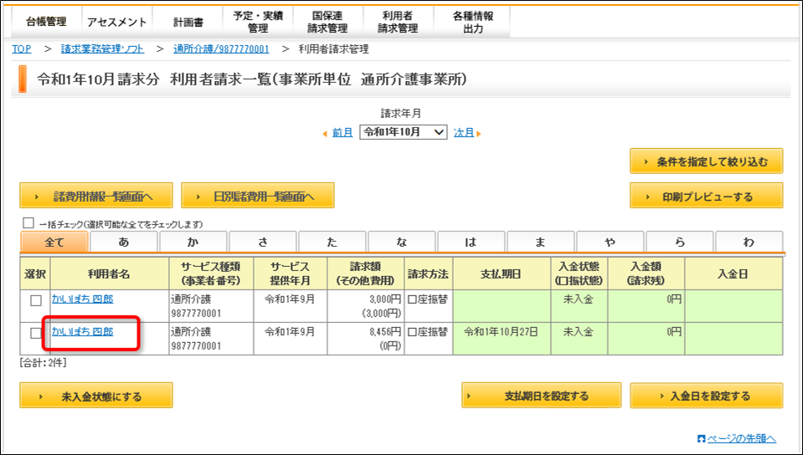The image size is (803, 455).
Task: Open 日別諸費用一覧画面へ button
Action: coord(258,196)
